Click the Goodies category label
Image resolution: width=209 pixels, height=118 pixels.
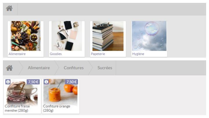point(56,54)
